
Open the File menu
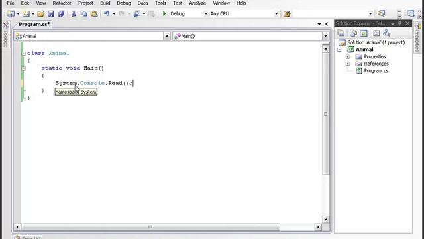click(x=11, y=3)
